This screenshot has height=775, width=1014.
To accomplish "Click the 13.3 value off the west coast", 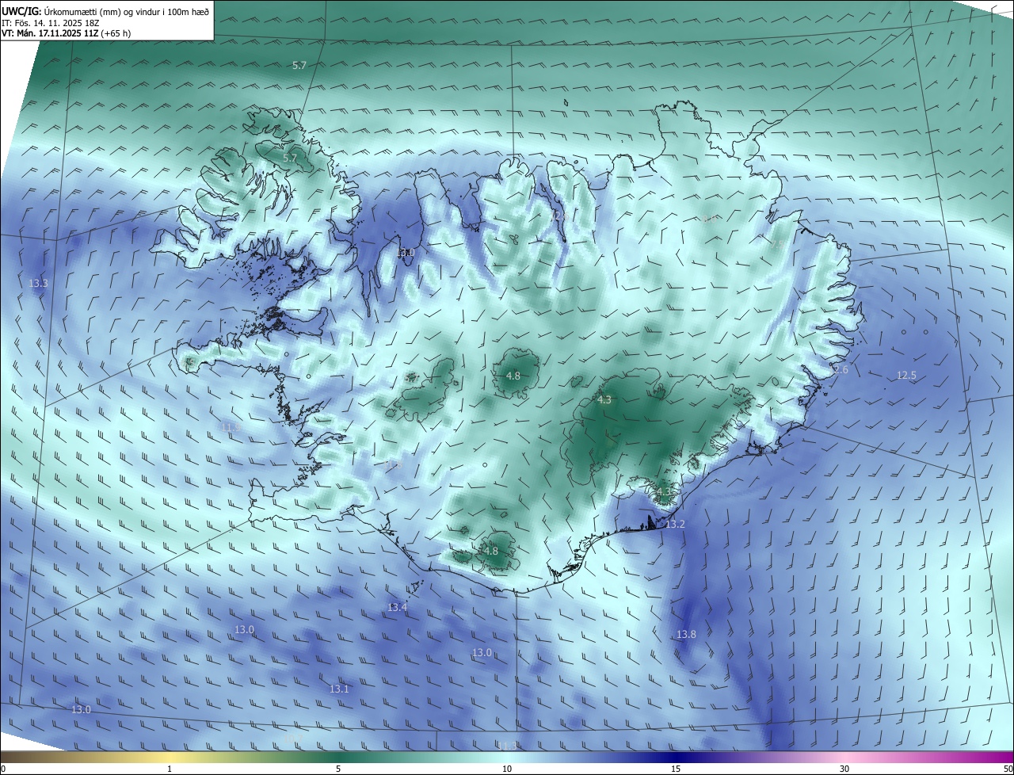I will tap(38, 283).
